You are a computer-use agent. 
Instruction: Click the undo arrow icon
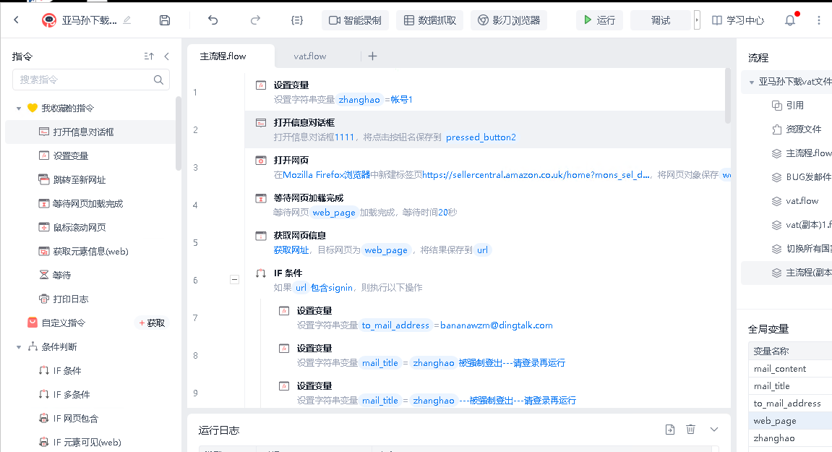click(213, 20)
